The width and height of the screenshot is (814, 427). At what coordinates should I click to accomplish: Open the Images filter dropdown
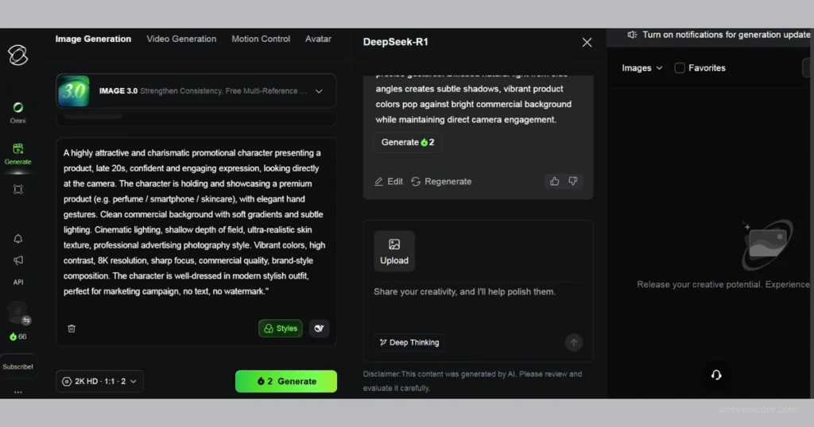642,68
